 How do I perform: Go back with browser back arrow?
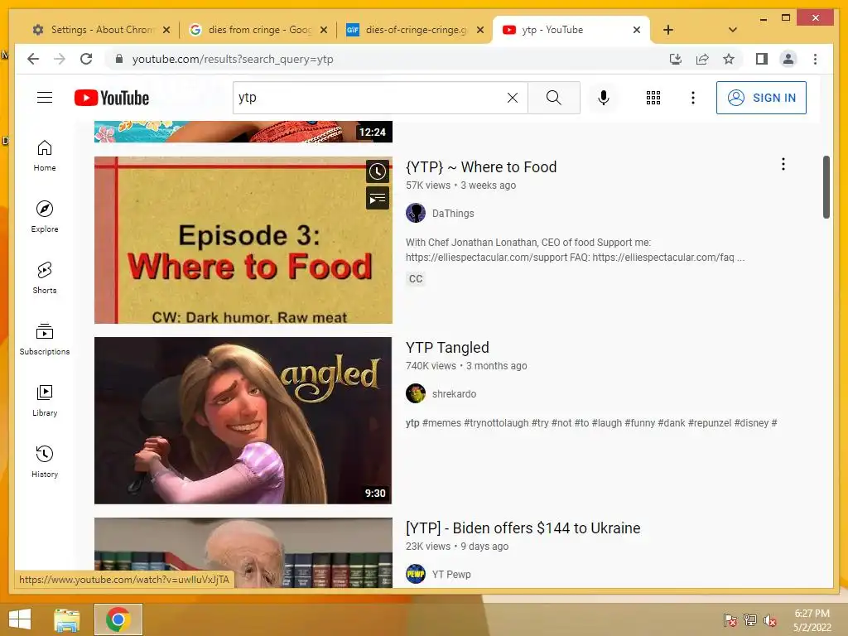click(x=33, y=59)
